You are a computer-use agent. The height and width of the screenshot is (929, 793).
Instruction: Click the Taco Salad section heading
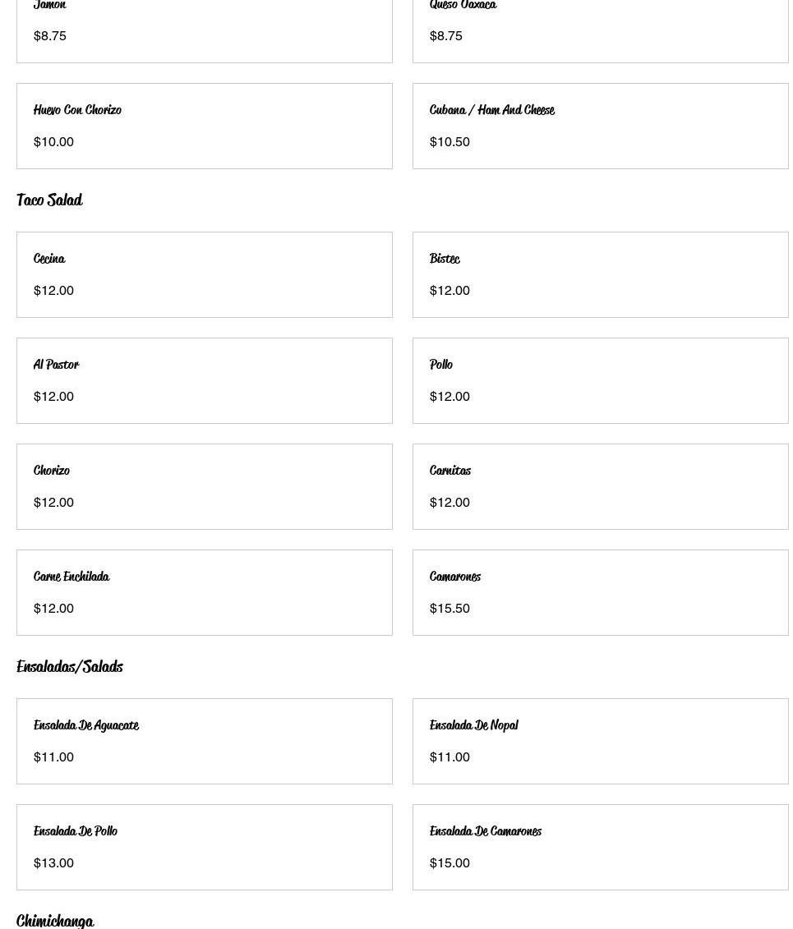[49, 200]
